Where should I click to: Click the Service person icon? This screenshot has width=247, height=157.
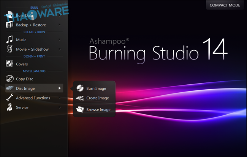[9, 107]
